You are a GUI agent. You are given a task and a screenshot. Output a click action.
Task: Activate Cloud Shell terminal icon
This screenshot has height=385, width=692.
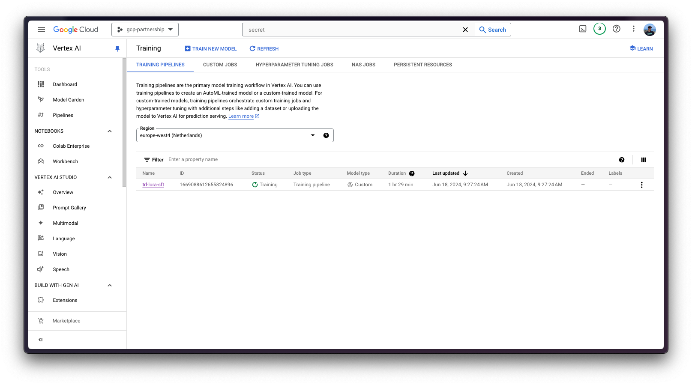pyautogui.click(x=583, y=29)
